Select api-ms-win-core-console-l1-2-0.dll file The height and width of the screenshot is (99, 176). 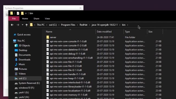68,46
